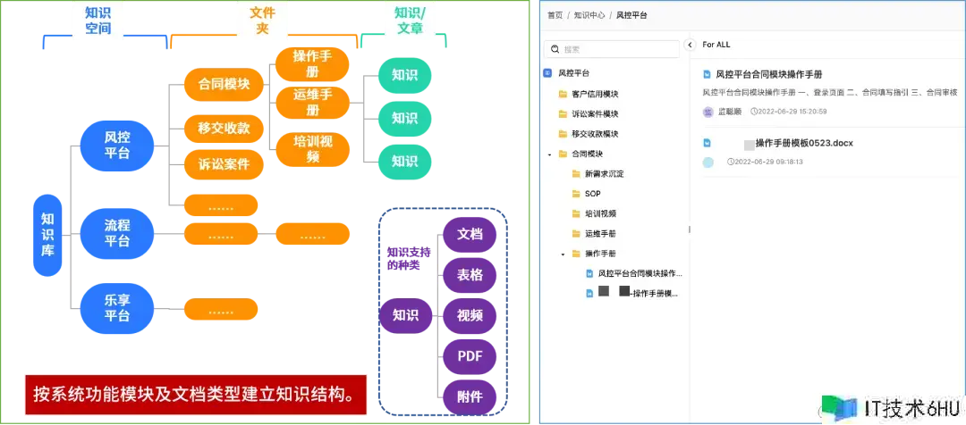This screenshot has height=425, width=966.
Task: Click the sidebar resize divider handle
Action: 690,229
